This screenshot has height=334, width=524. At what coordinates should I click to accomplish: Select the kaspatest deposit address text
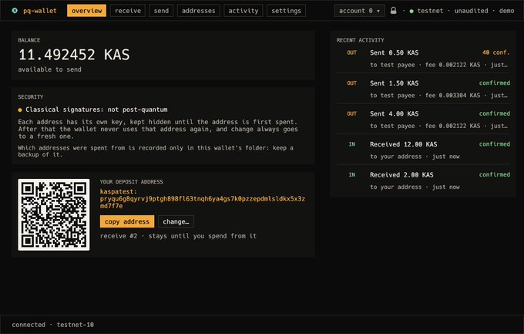click(x=203, y=199)
